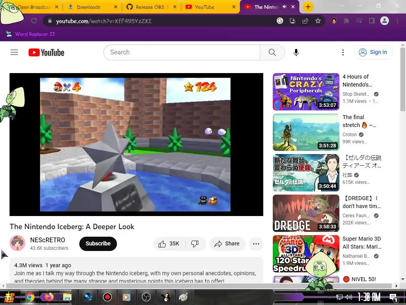Open a new tab with the plus button
The image size is (406, 305).
[x=308, y=7]
